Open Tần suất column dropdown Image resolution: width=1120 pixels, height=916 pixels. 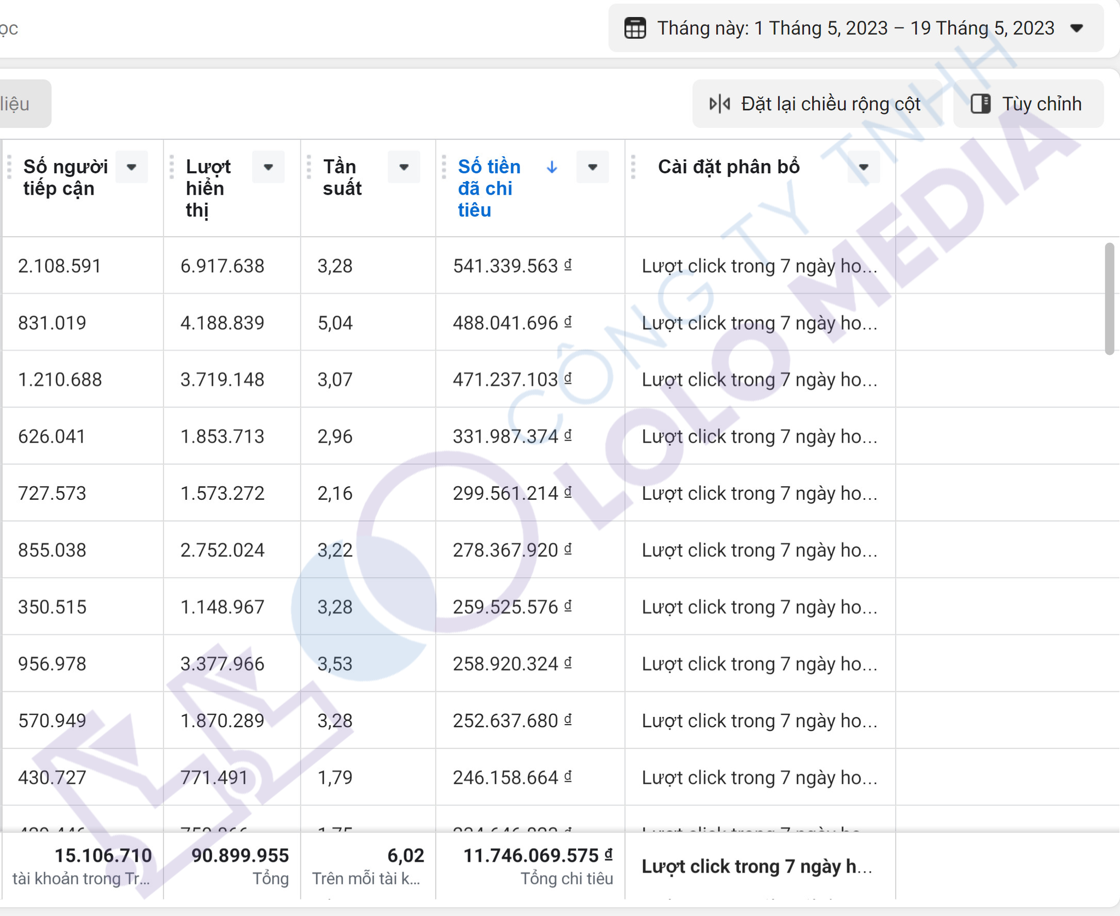click(x=404, y=167)
